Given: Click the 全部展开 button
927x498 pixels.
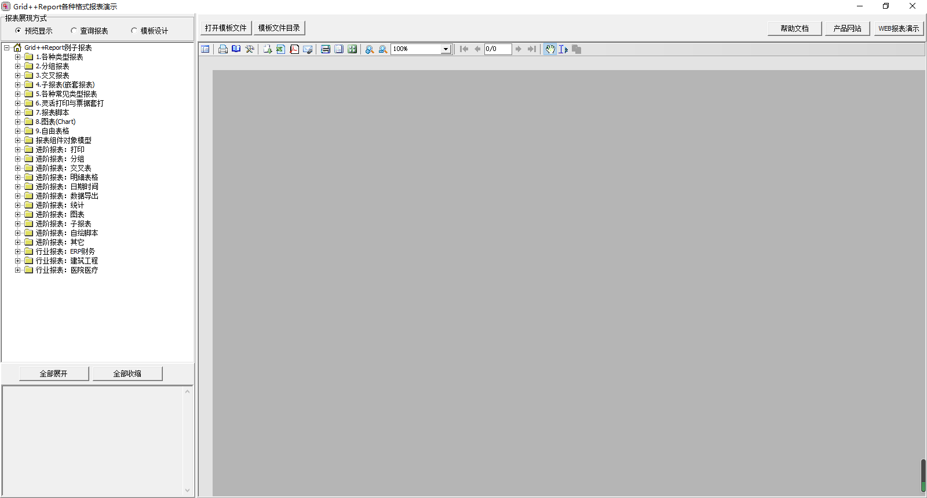Looking at the screenshot, I should 54,373.
